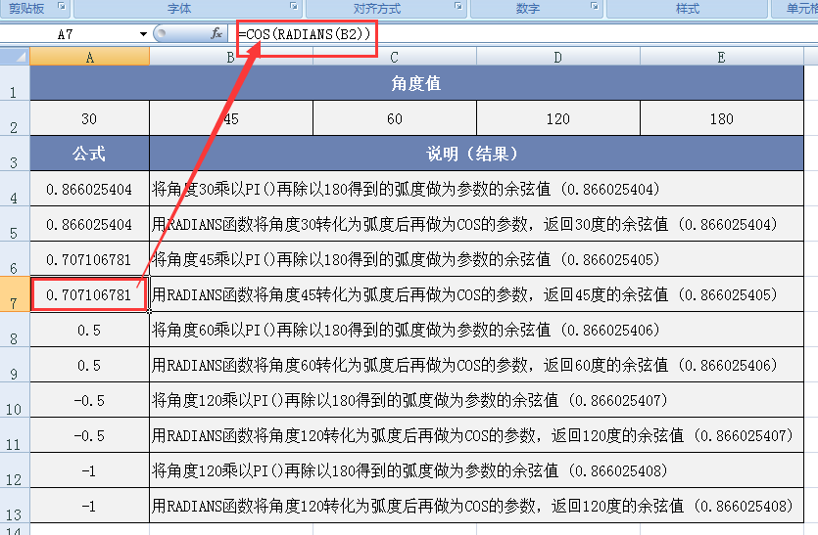The image size is (818, 535).
Task: Select column D header
Action: 558,57
